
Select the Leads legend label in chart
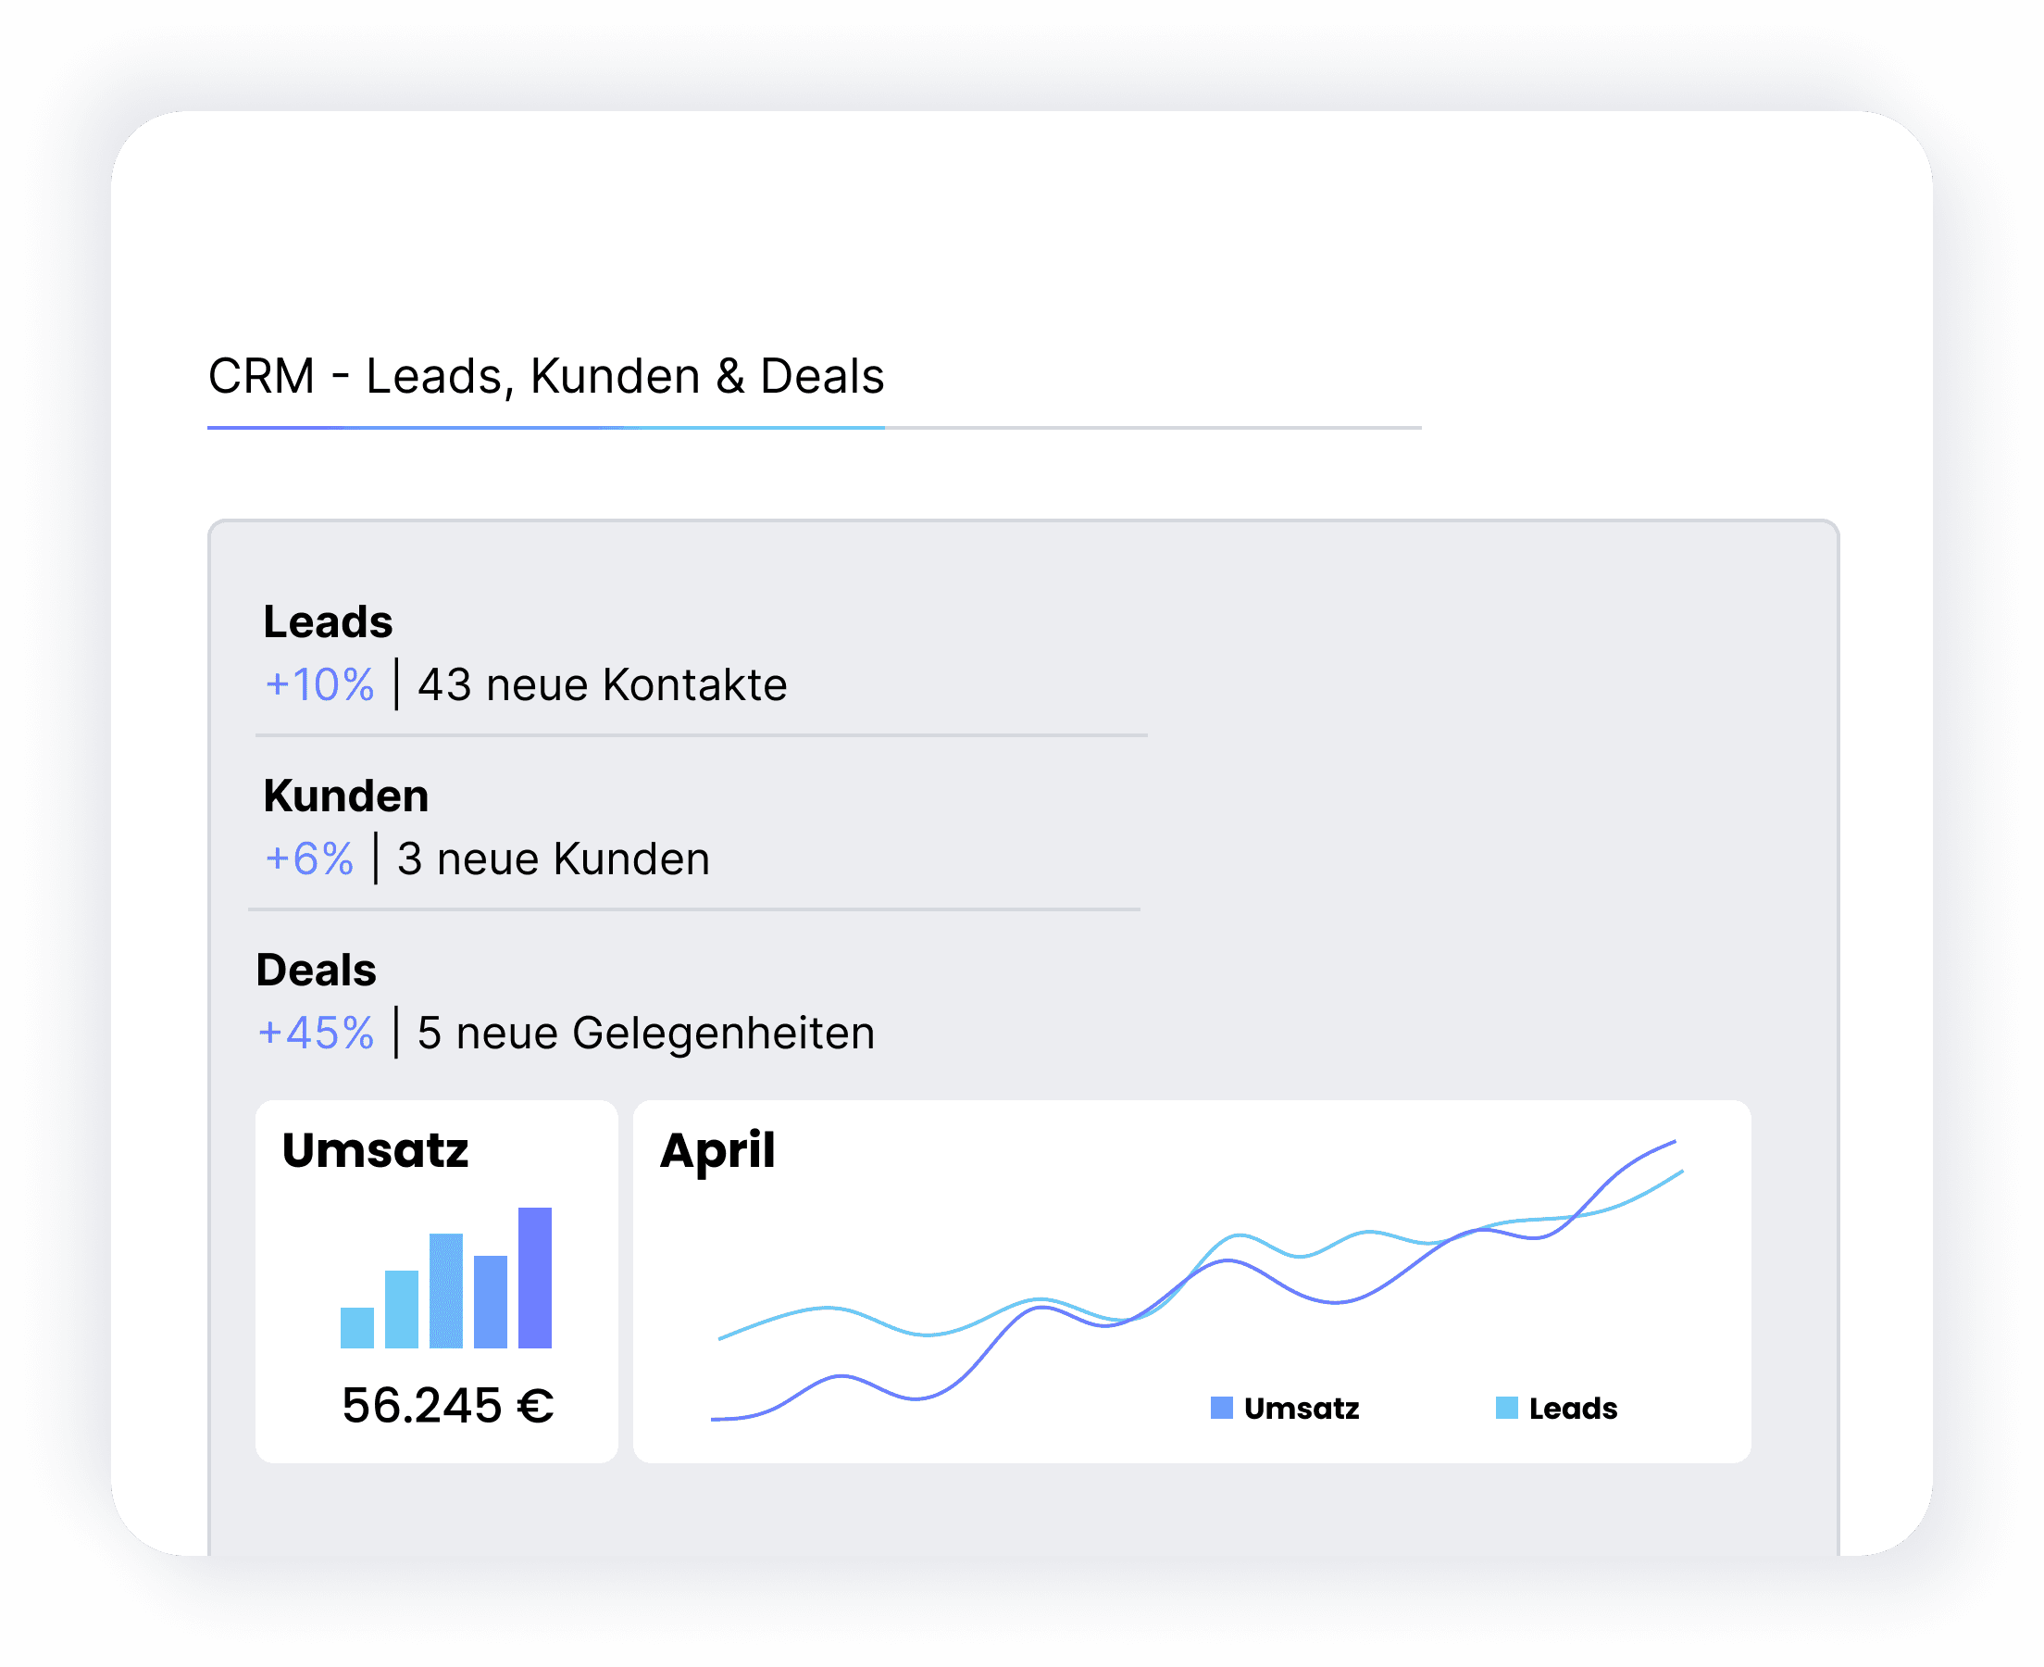[1573, 1409]
